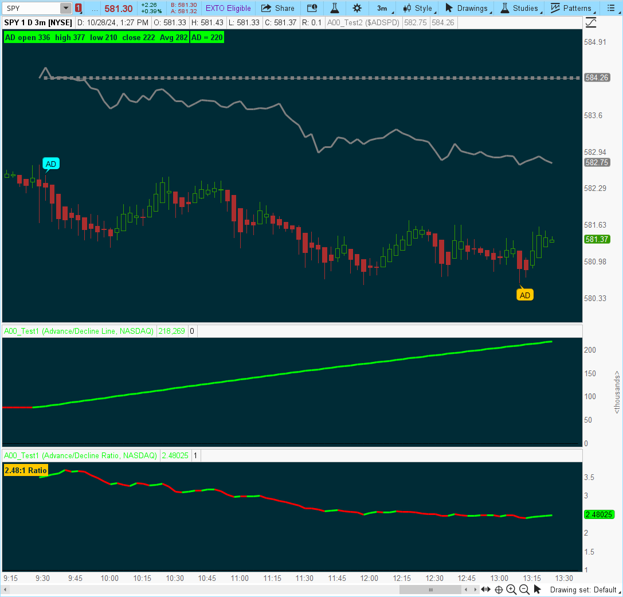The height and width of the screenshot is (597, 623).
Task: Zoom out using the magnifier minus icon
Action: [524, 590]
